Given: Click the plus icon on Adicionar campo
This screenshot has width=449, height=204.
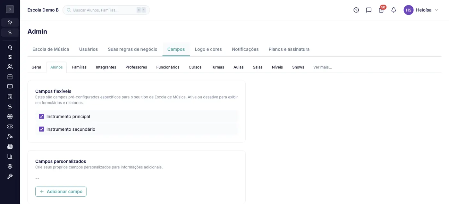Looking at the screenshot, I should (x=42, y=192).
